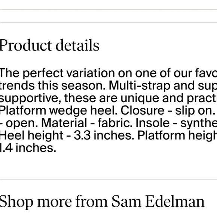Click the 'Platform wedge heel' text
This screenshot has height=217, width=217.
tap(58, 110)
